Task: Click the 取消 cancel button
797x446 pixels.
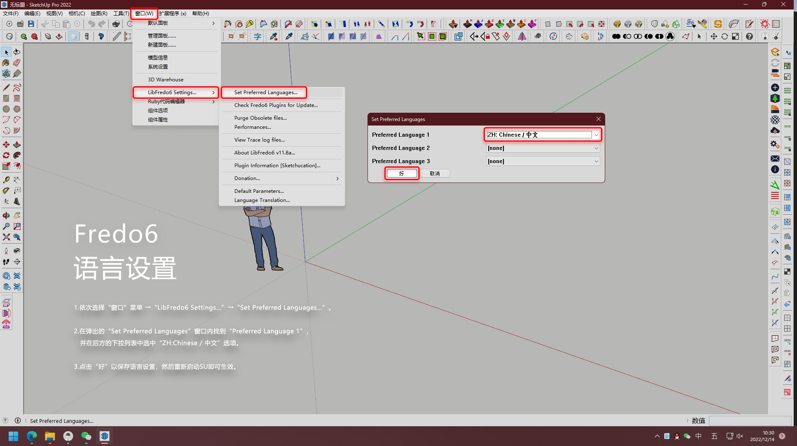Action: click(x=435, y=173)
